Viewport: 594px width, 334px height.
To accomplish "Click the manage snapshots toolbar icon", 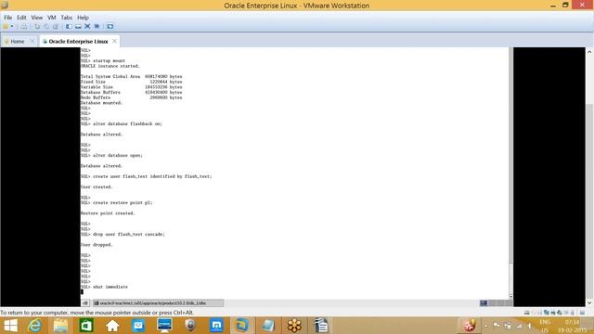I will tap(56, 27).
